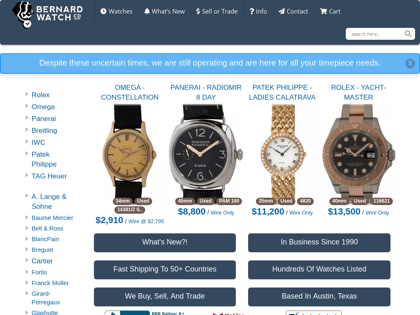The width and height of the screenshot is (420, 315).
Task: Open the Breitling brand link
Action: pyautogui.click(x=44, y=130)
